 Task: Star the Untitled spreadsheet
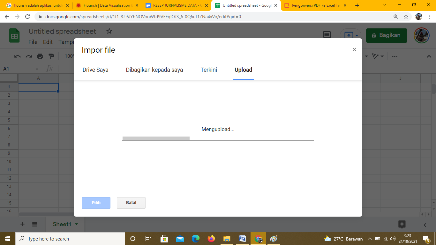(109, 31)
